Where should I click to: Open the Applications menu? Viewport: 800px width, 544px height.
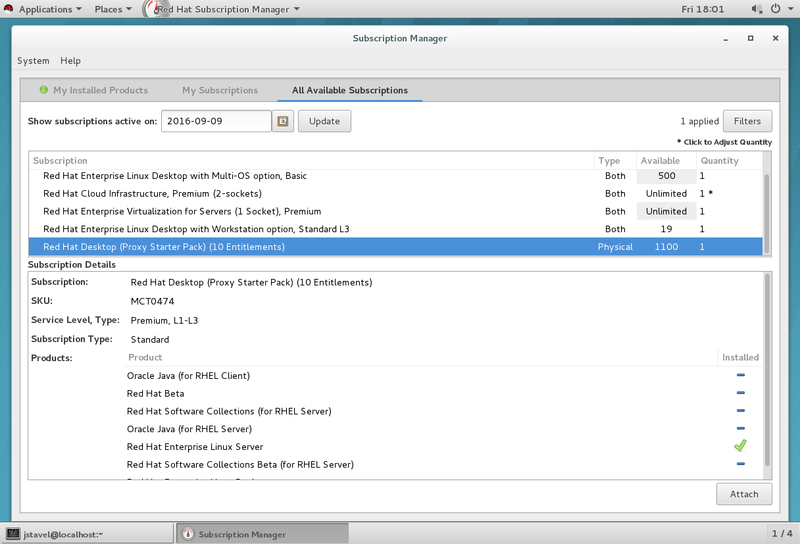51,9
